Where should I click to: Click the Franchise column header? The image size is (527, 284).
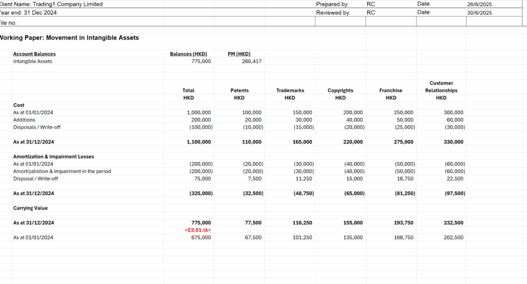(x=391, y=90)
